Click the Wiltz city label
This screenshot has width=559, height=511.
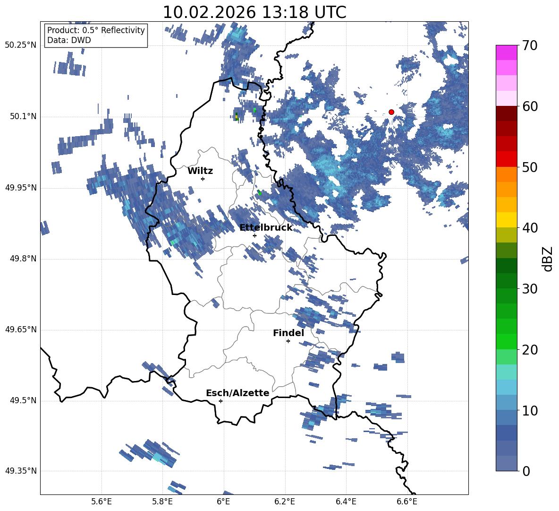[200, 171]
